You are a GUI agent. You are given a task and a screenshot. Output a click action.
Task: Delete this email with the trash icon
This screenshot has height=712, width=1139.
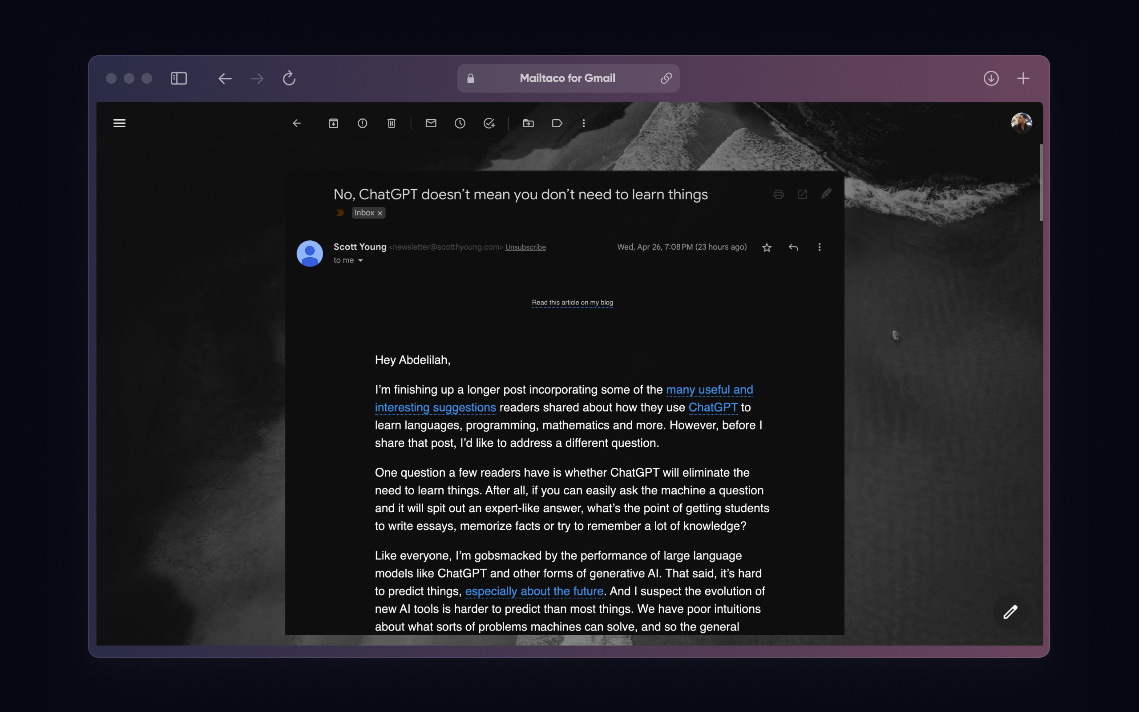pyautogui.click(x=391, y=123)
